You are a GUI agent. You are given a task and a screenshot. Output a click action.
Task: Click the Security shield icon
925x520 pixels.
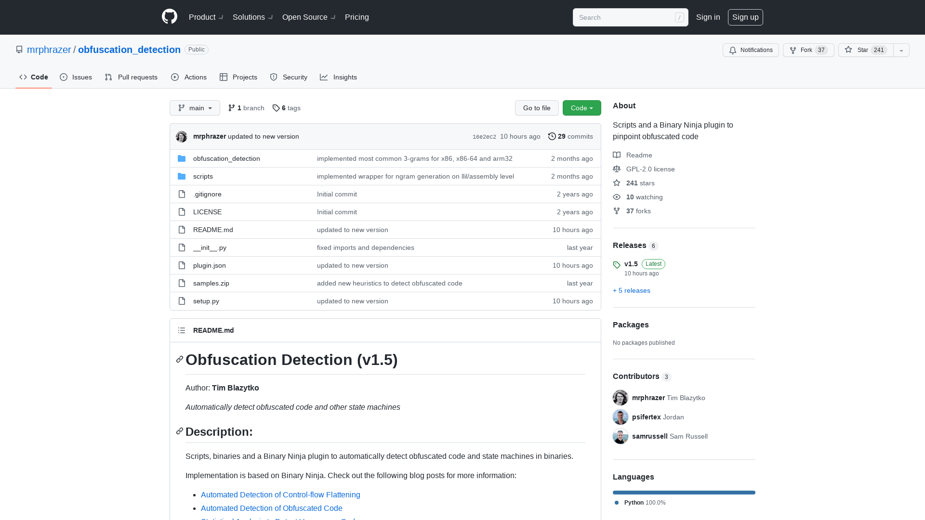click(x=274, y=77)
